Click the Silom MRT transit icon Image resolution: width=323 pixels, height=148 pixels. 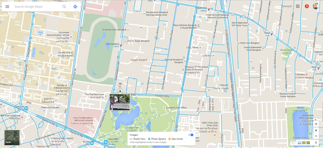click(x=106, y=142)
